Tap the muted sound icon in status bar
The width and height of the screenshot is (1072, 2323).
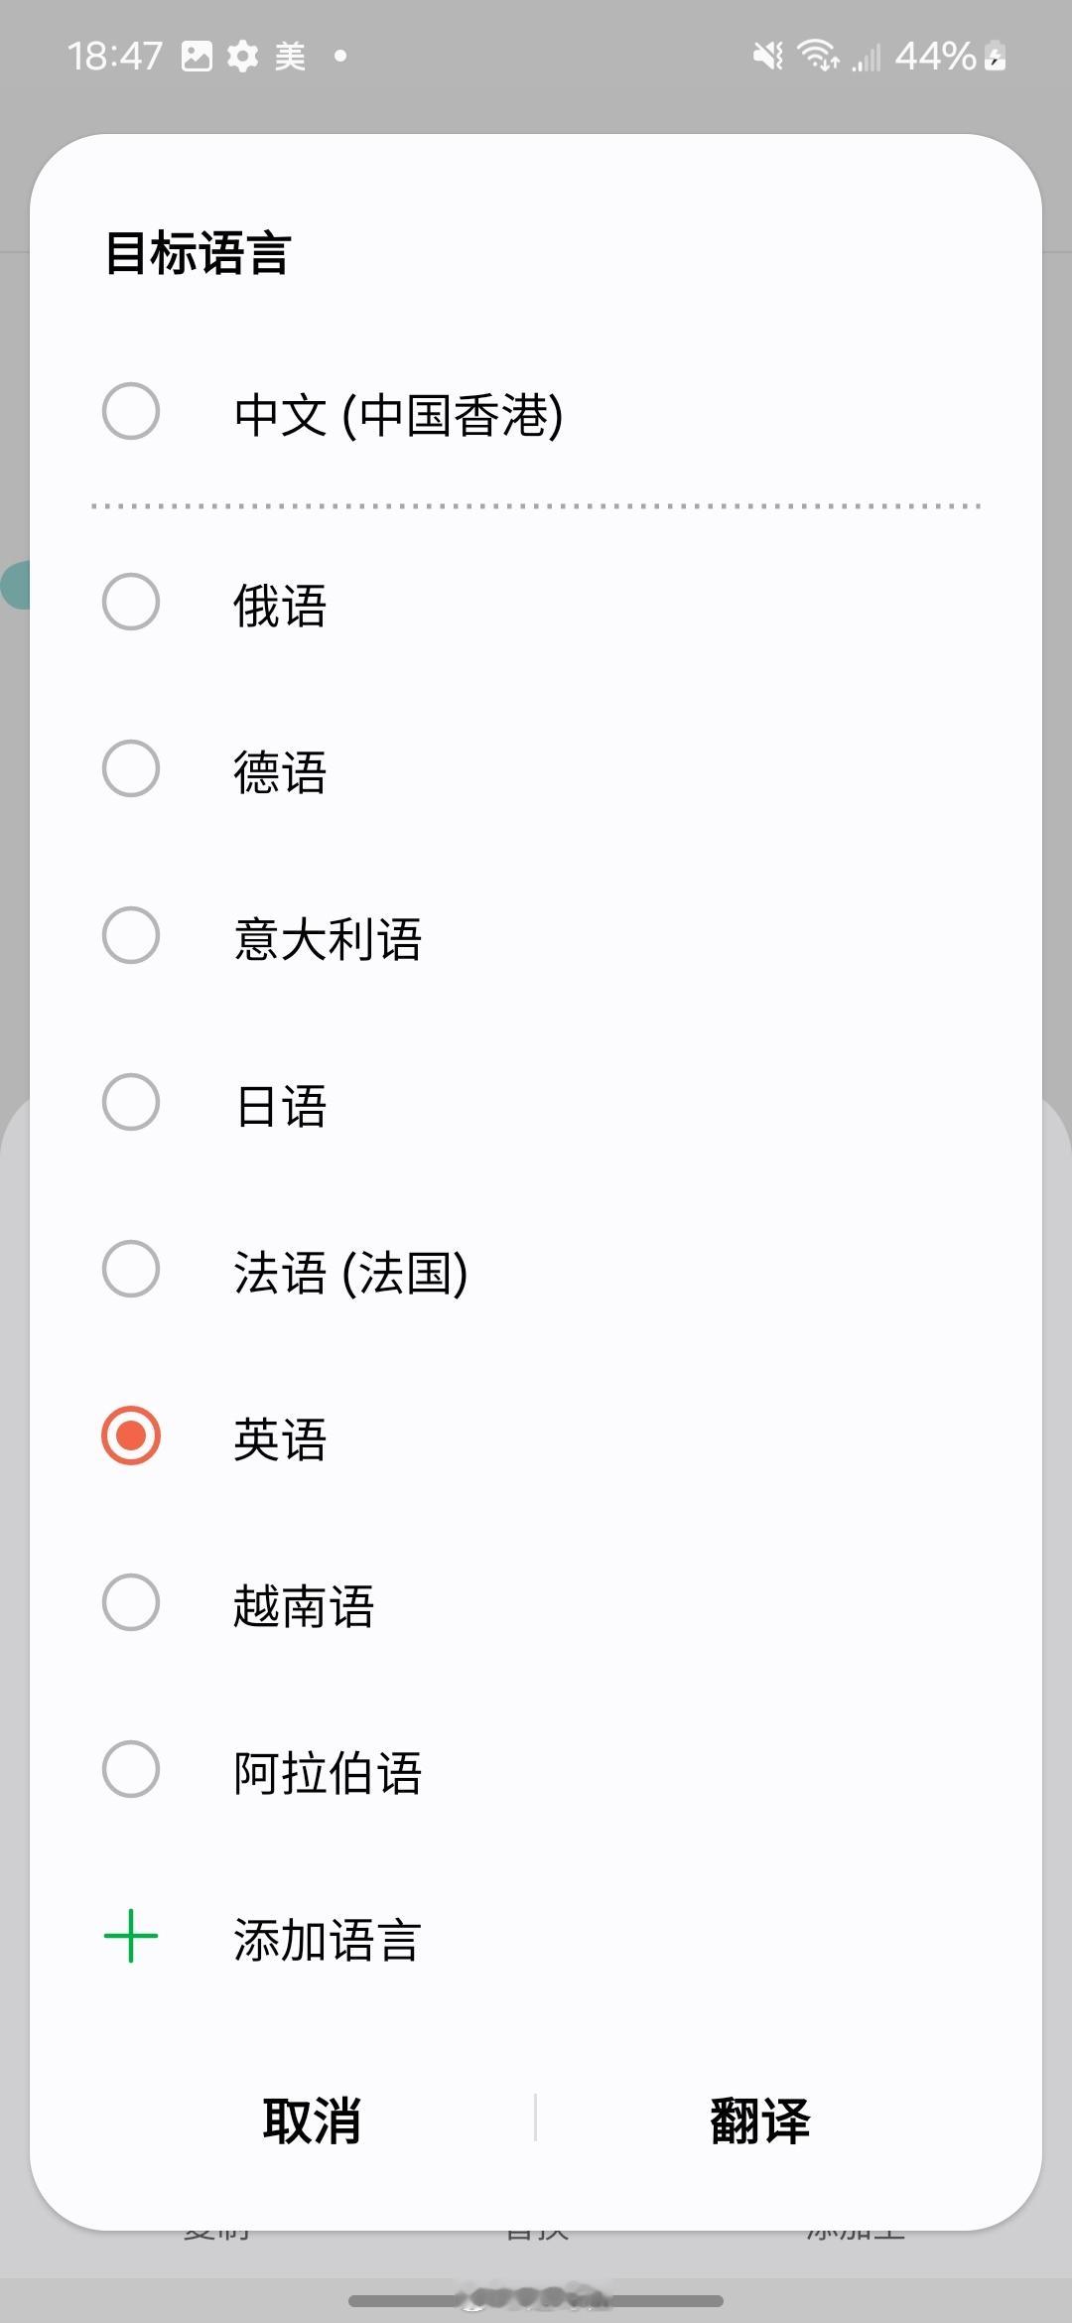[x=768, y=56]
